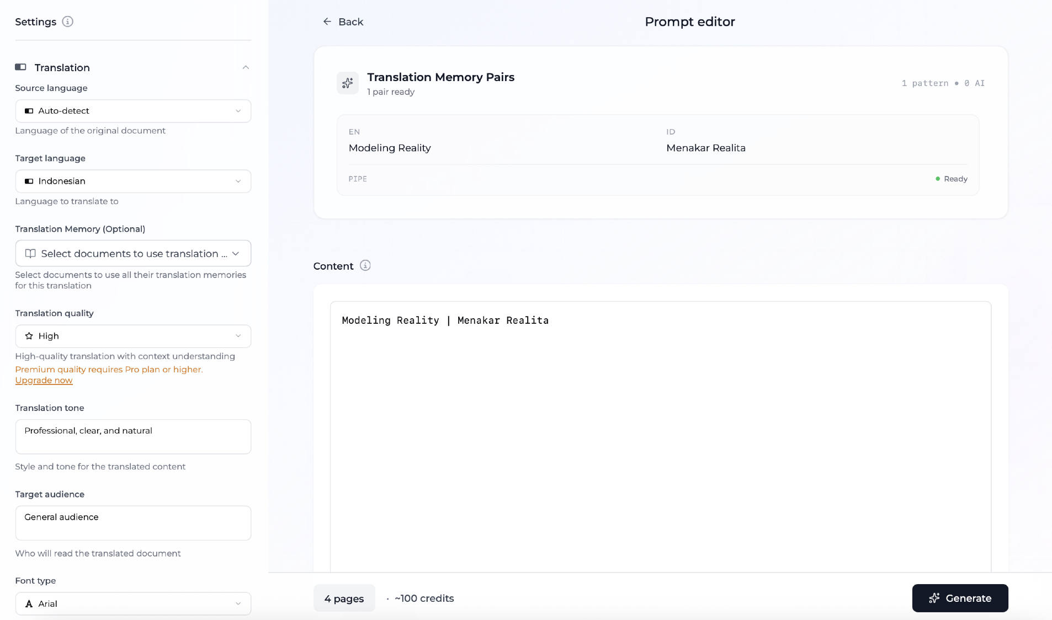Go Back from the Prompt editor

(343, 22)
